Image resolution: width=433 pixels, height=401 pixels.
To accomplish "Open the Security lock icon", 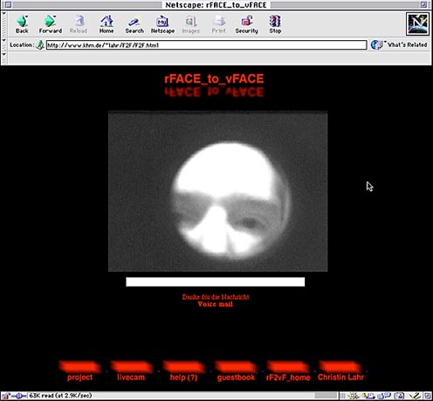I will 246,24.
